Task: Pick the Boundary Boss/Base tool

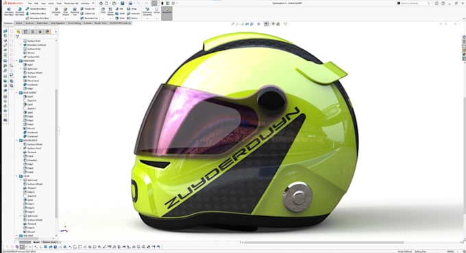Action: click(x=37, y=18)
